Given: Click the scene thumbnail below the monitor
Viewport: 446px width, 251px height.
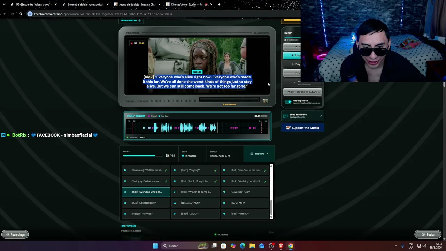Looking at the screenshot, I should coord(266,101).
